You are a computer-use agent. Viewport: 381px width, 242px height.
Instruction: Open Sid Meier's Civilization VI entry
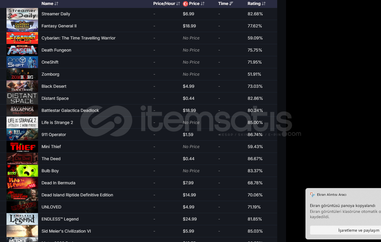tap(66, 231)
